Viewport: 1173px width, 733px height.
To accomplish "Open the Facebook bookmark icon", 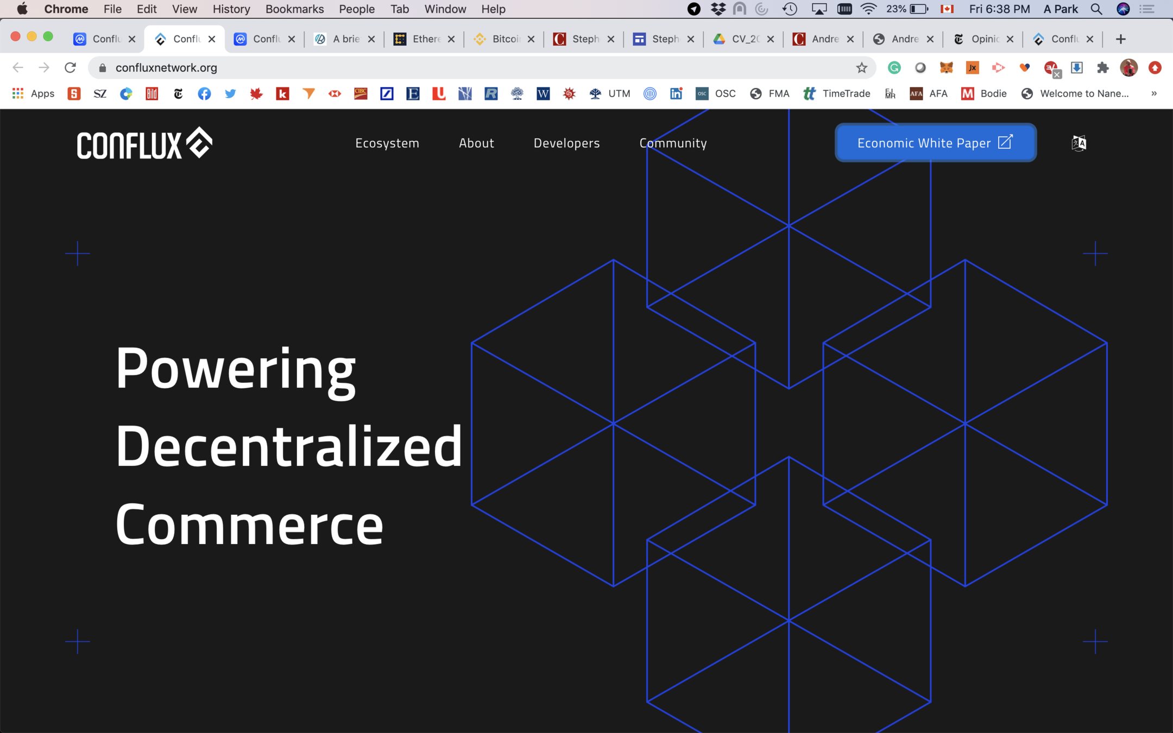I will pyautogui.click(x=204, y=93).
